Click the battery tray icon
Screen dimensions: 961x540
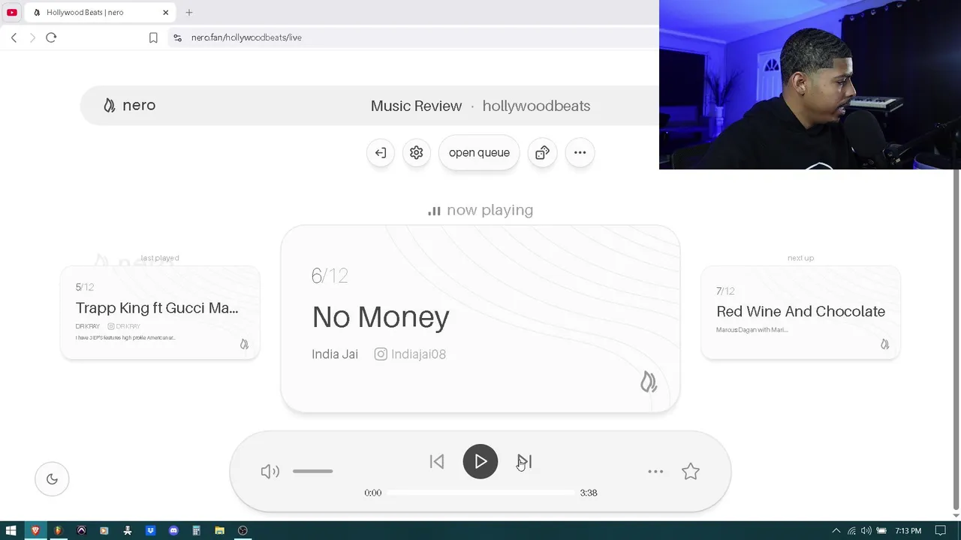[882, 531]
